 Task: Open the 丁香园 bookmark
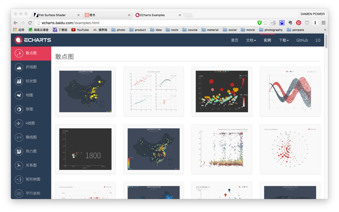60,30
